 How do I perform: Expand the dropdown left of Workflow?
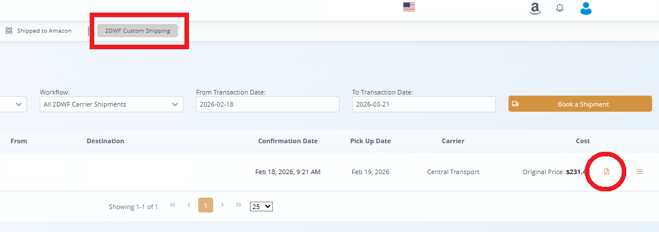[x=13, y=104]
